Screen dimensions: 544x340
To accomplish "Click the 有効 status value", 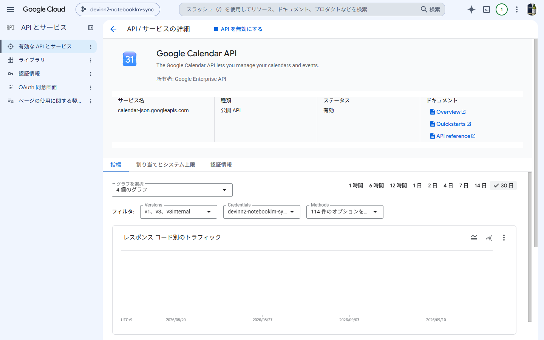I will (329, 110).
